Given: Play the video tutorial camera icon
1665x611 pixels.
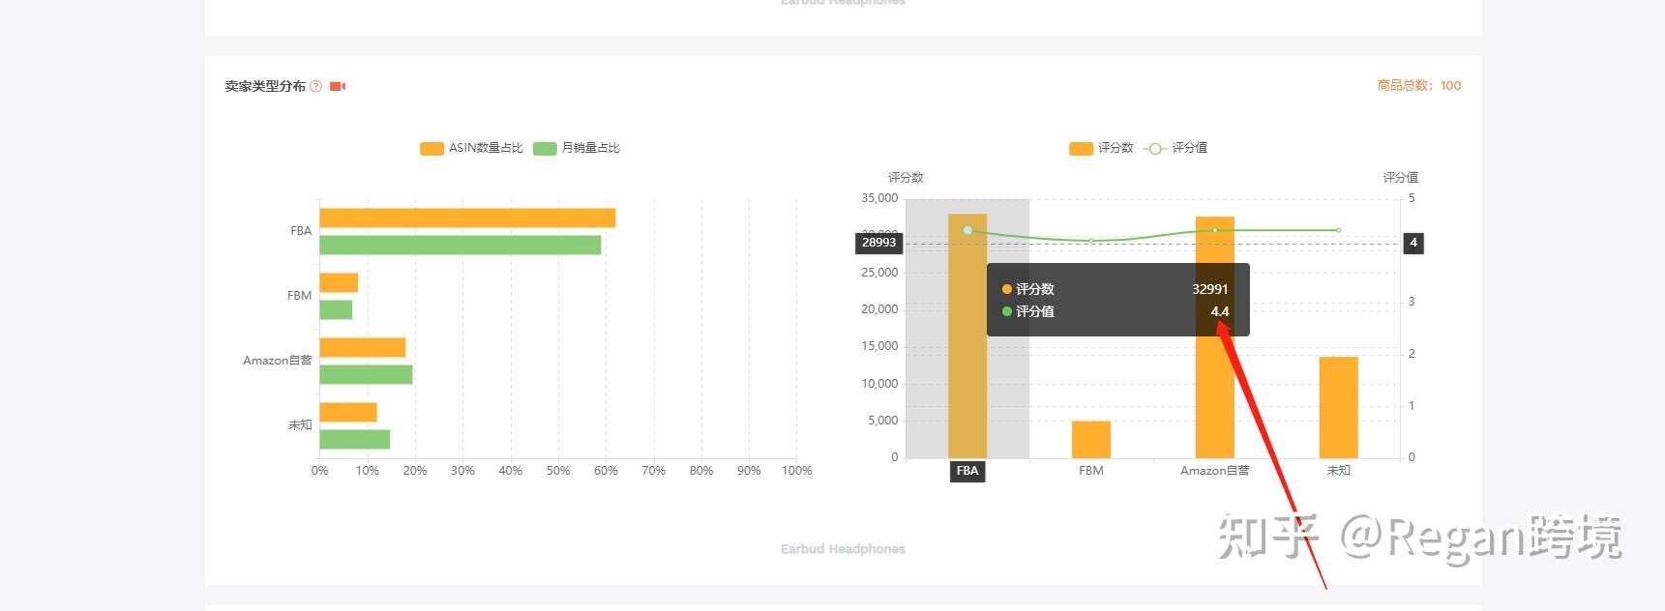Looking at the screenshot, I should (338, 86).
